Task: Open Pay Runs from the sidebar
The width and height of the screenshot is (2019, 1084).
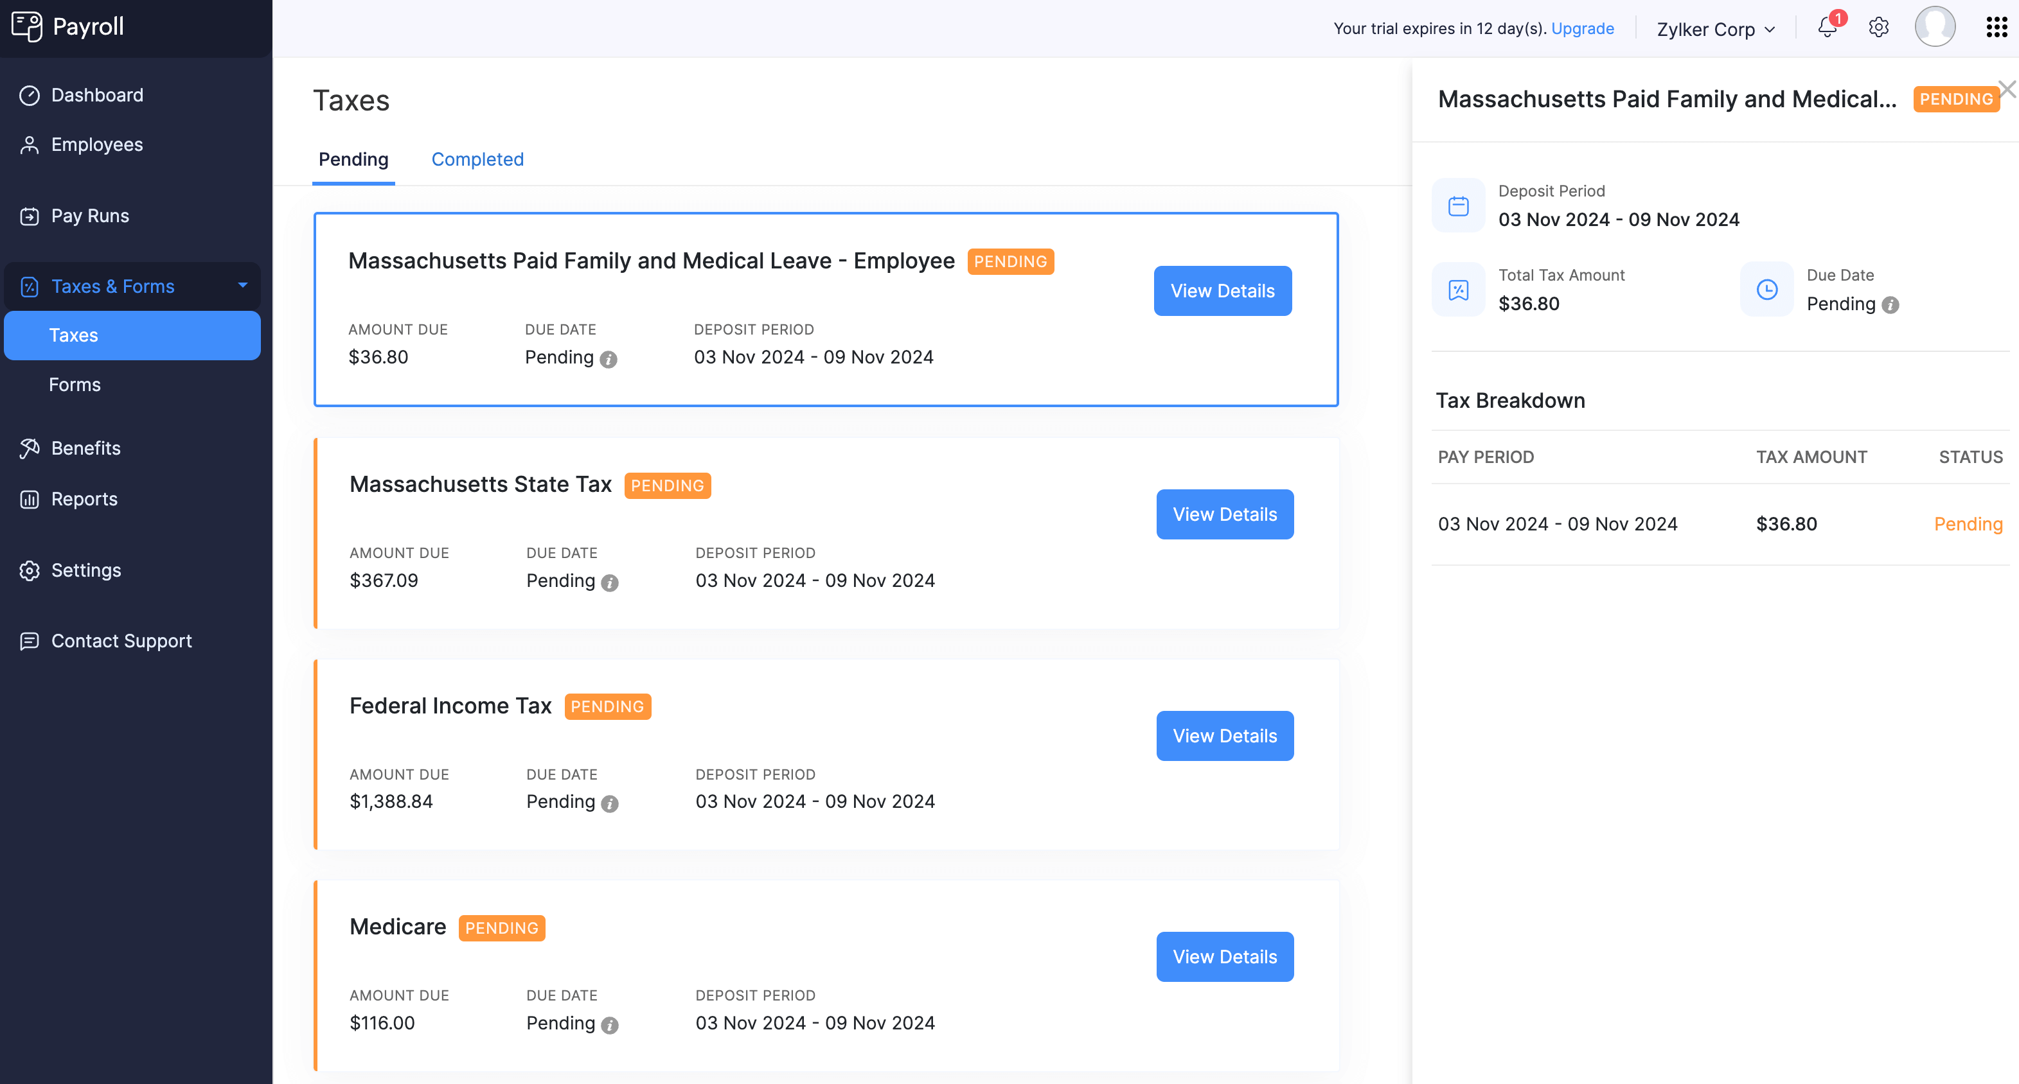Action: click(89, 215)
